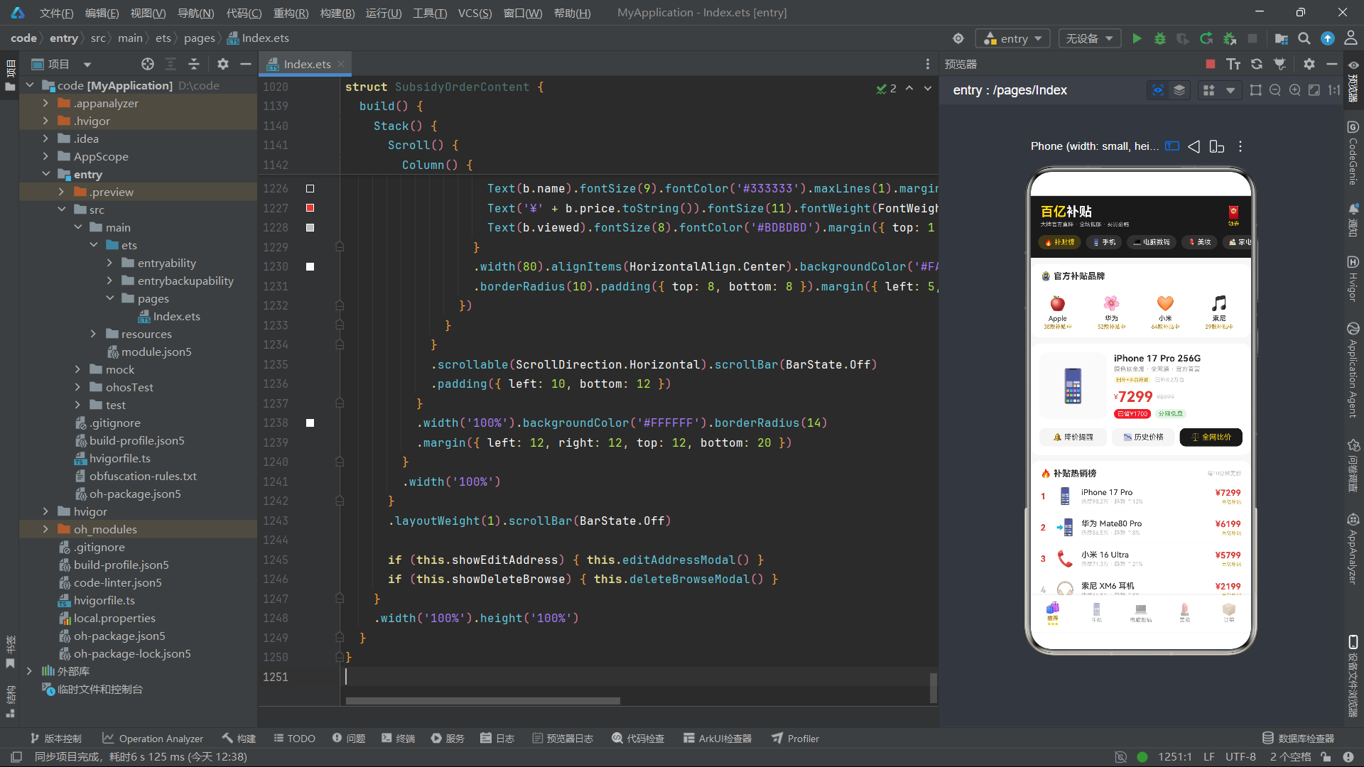The width and height of the screenshot is (1364, 767).
Task: Open the entry run configuration dropdown
Action: pos(1012,38)
